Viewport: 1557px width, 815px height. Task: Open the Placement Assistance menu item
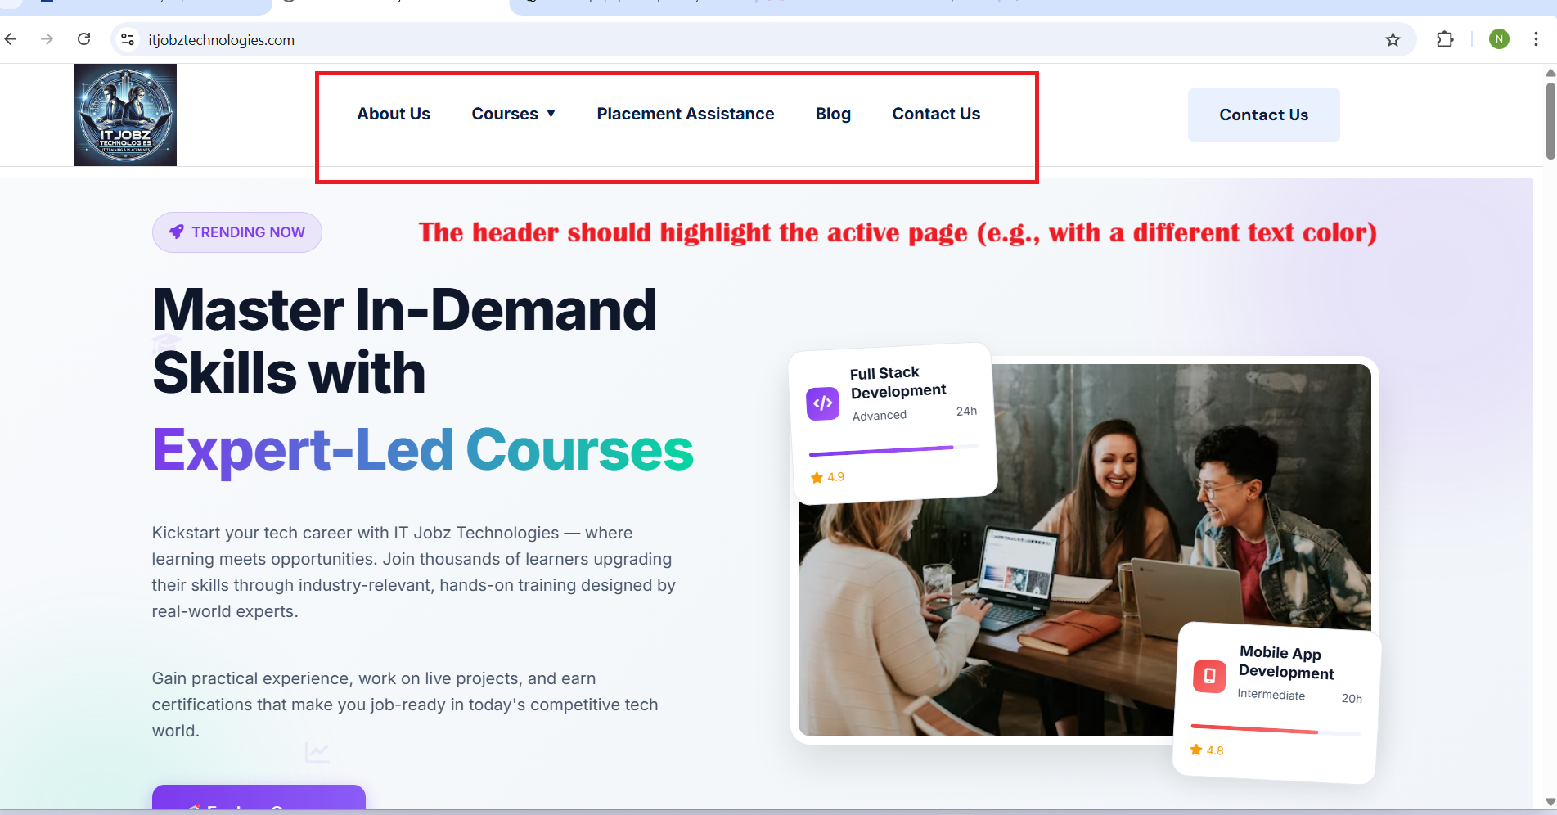click(686, 114)
